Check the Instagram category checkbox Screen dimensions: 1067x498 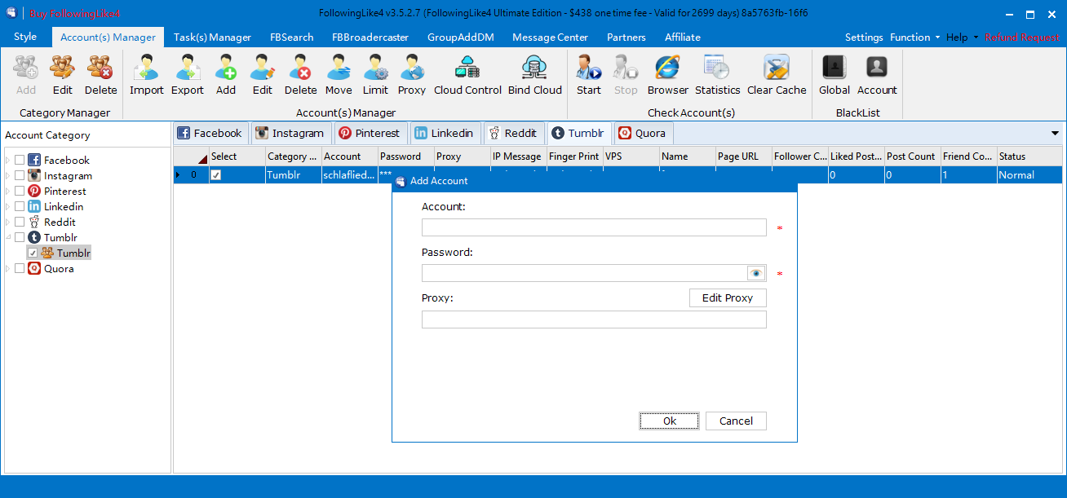[20, 176]
